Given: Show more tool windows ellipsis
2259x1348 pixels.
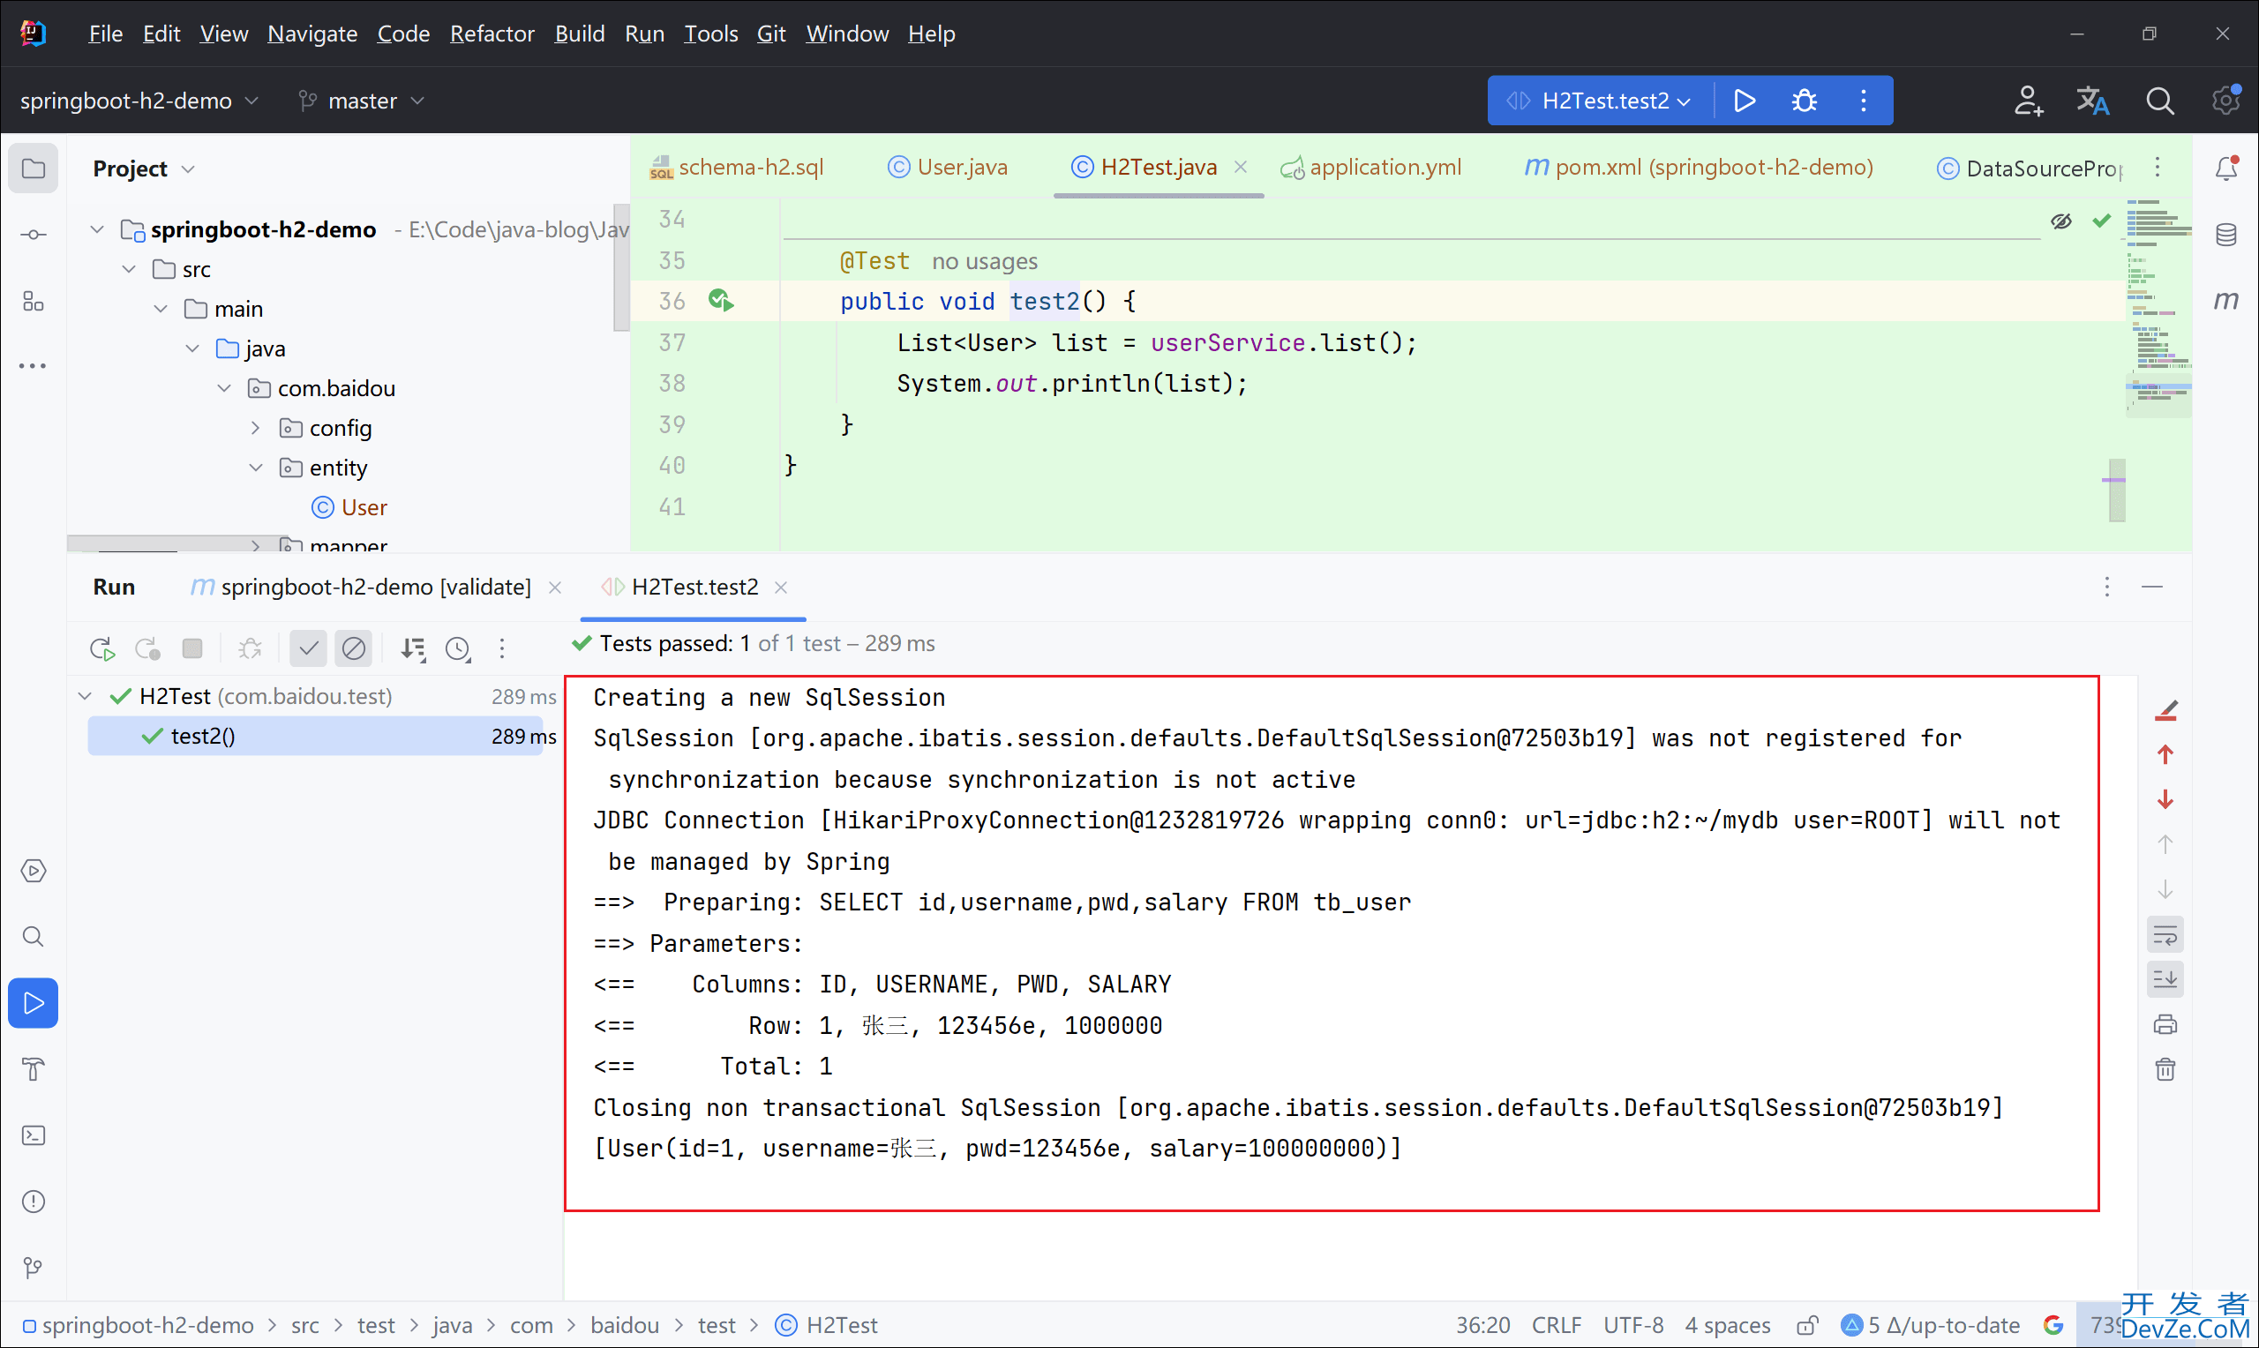Looking at the screenshot, I should tap(34, 366).
